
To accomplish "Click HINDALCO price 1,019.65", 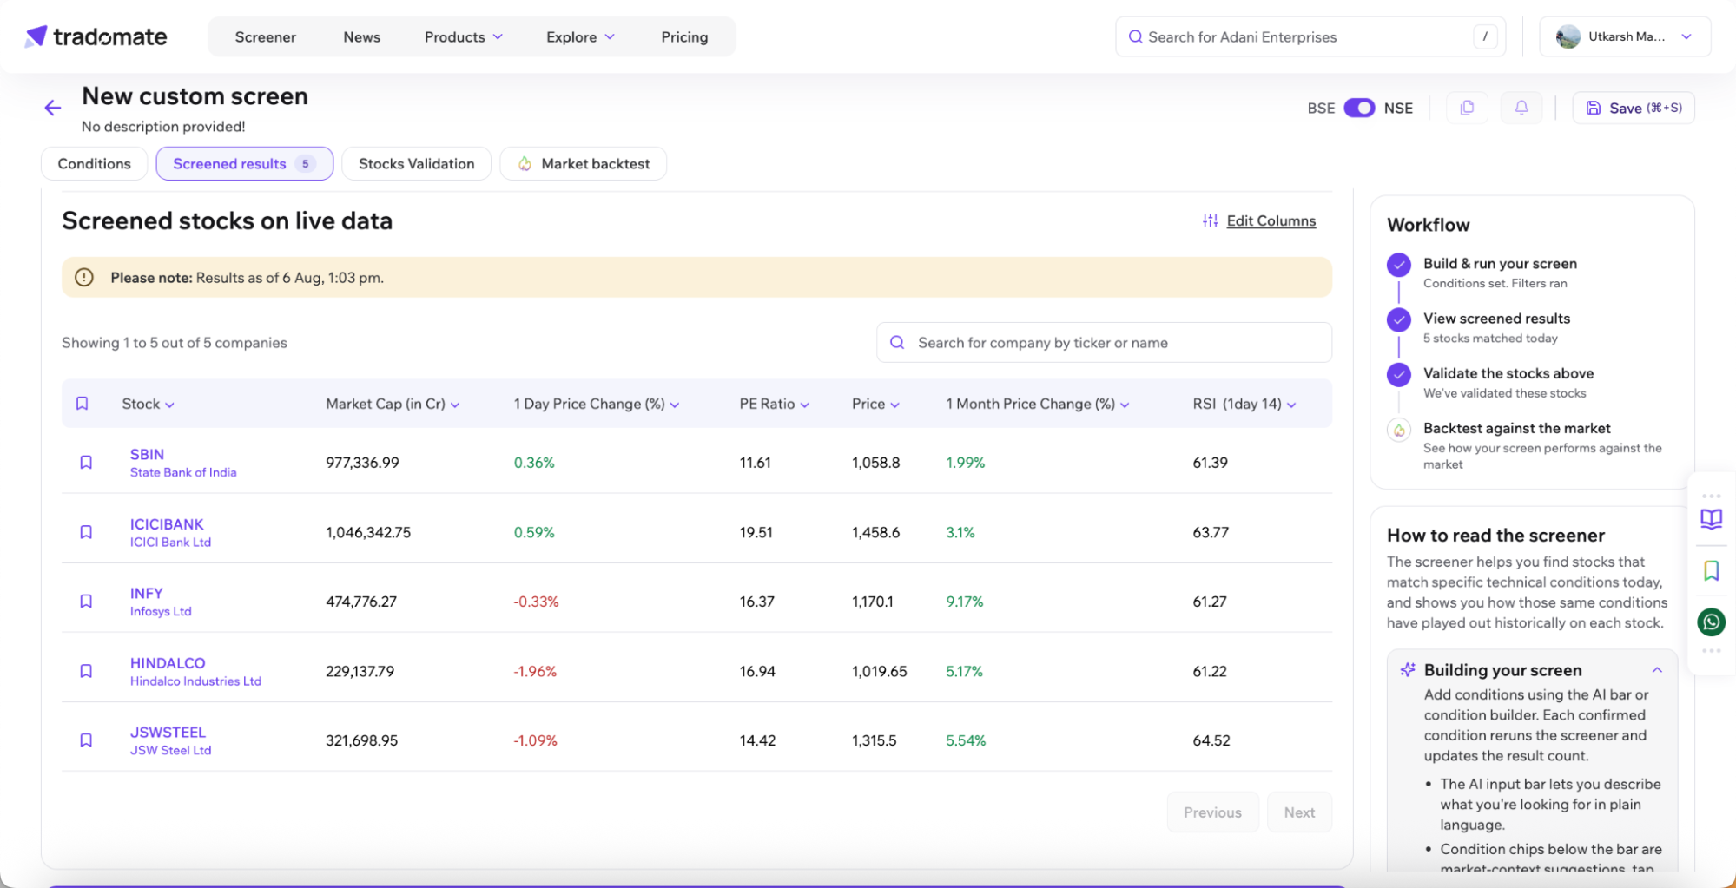I will (879, 671).
